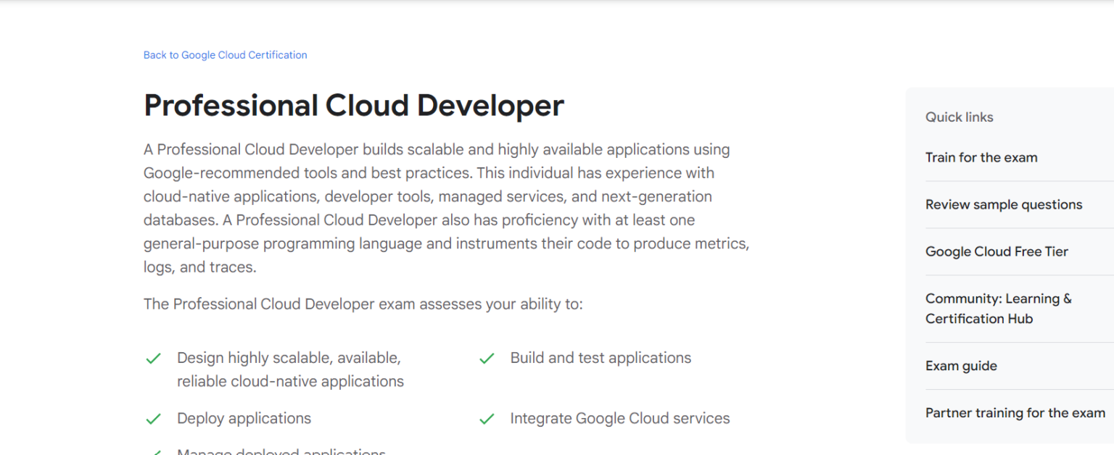Image resolution: width=1114 pixels, height=455 pixels.
Task: Open 'Review sample questions' from Quick links
Action: (1004, 204)
